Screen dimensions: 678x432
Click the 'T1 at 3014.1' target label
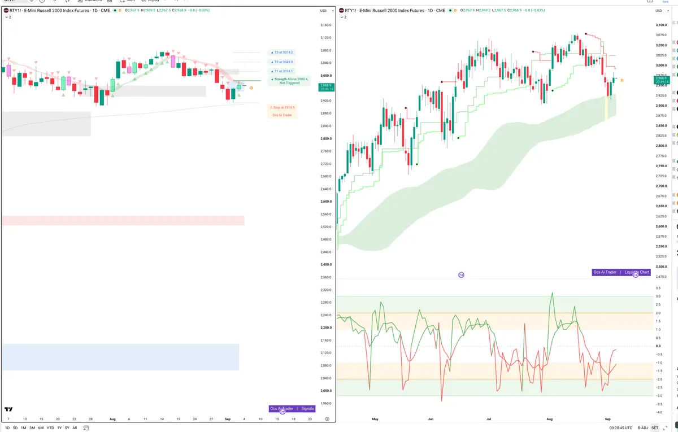pos(282,71)
